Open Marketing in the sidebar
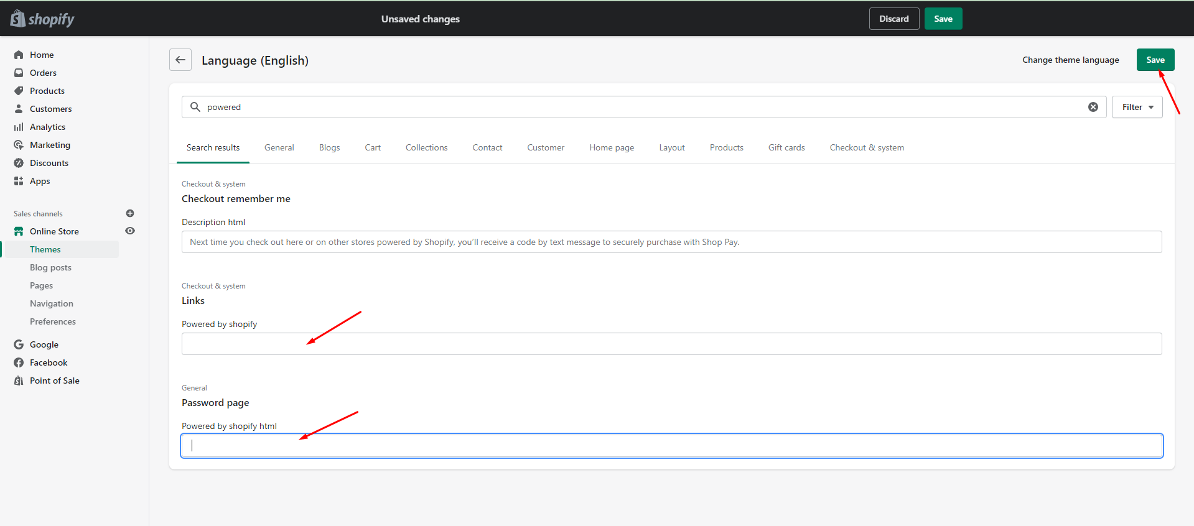Screen dimensions: 1194x526 click(50, 145)
